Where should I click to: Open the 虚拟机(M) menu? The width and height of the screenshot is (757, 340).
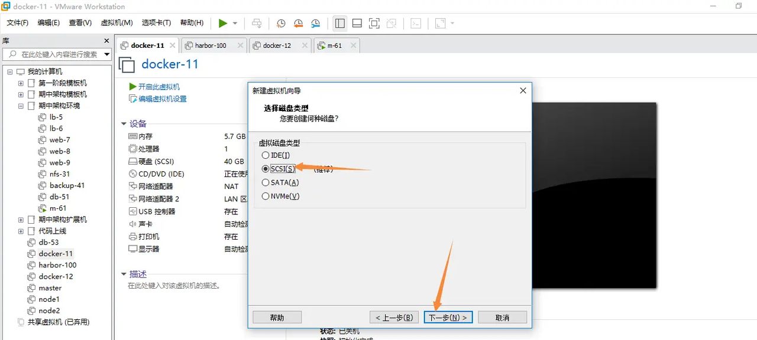coord(116,22)
